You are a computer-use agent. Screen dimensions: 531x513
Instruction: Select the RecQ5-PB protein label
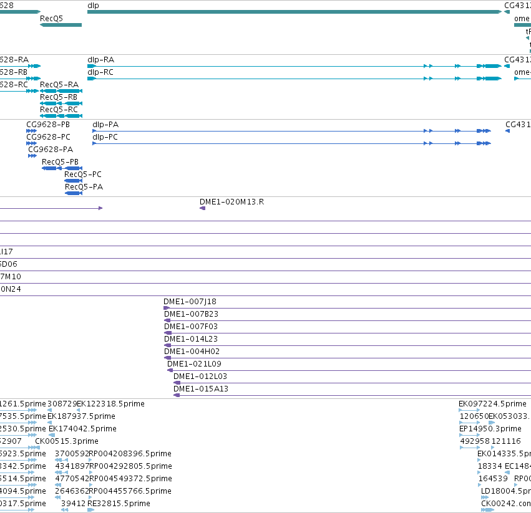point(61,162)
